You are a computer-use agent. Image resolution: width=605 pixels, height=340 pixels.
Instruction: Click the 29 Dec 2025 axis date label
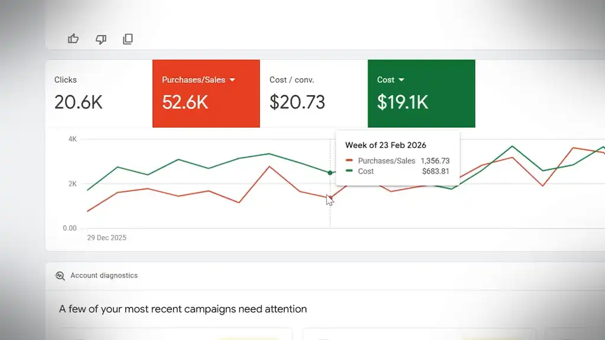[106, 238]
